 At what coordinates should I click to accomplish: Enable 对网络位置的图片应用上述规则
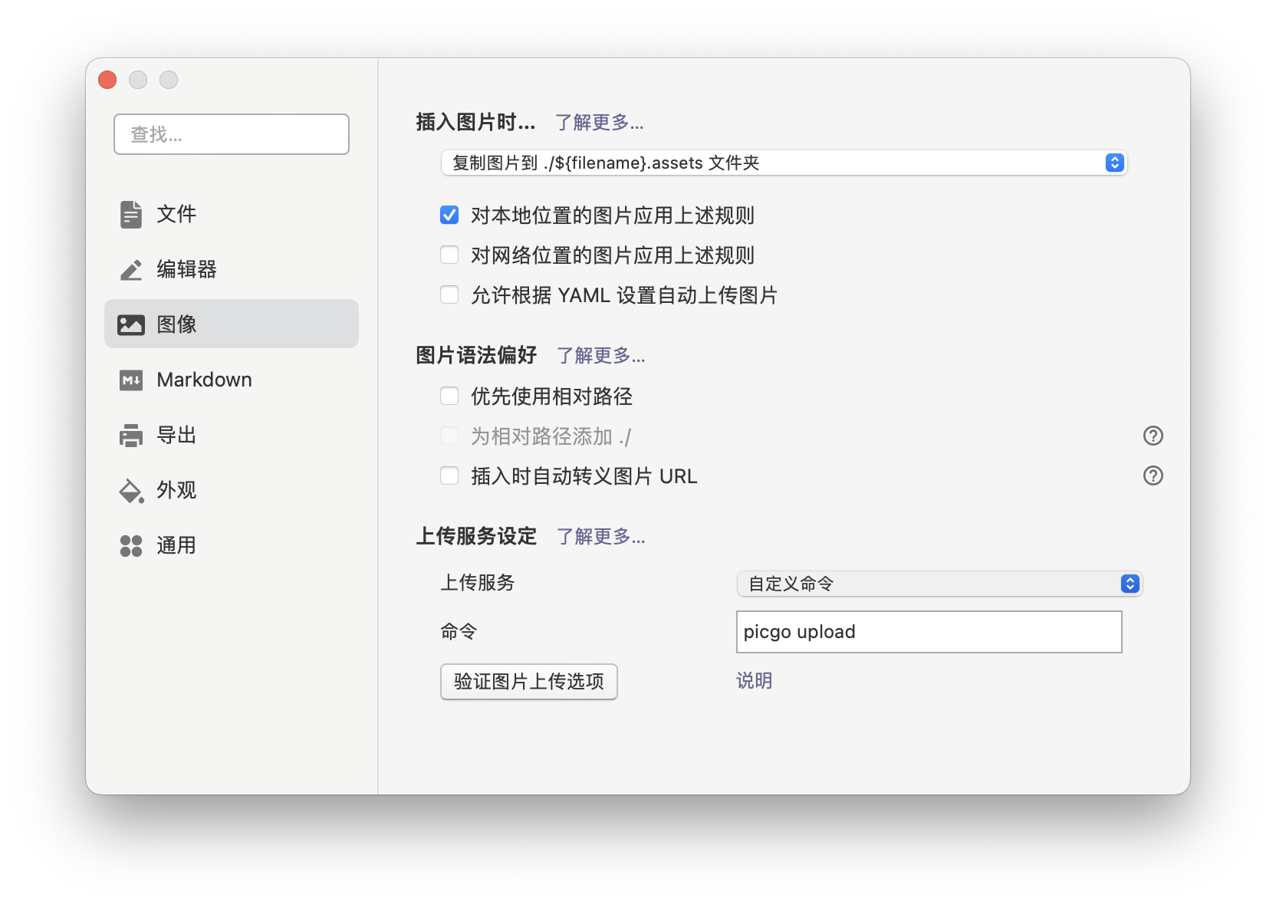[x=449, y=255]
